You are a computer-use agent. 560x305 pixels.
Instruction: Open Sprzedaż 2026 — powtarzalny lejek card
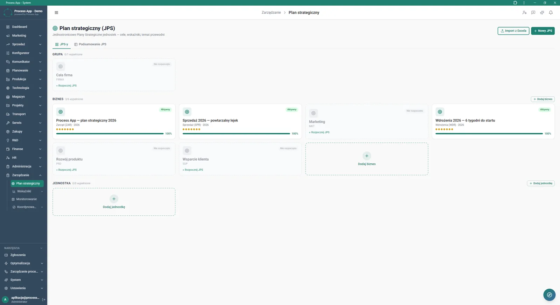(x=240, y=121)
